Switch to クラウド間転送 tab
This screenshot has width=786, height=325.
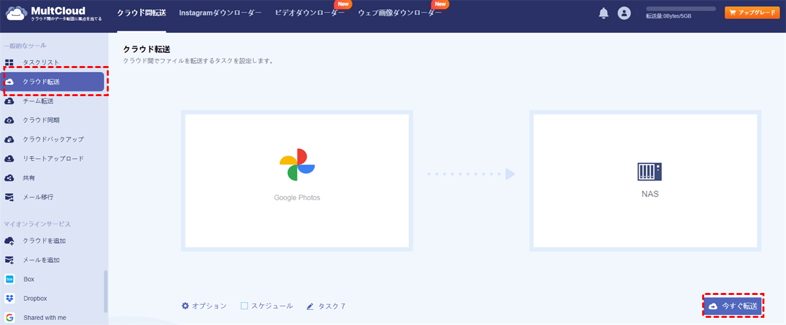tap(141, 13)
